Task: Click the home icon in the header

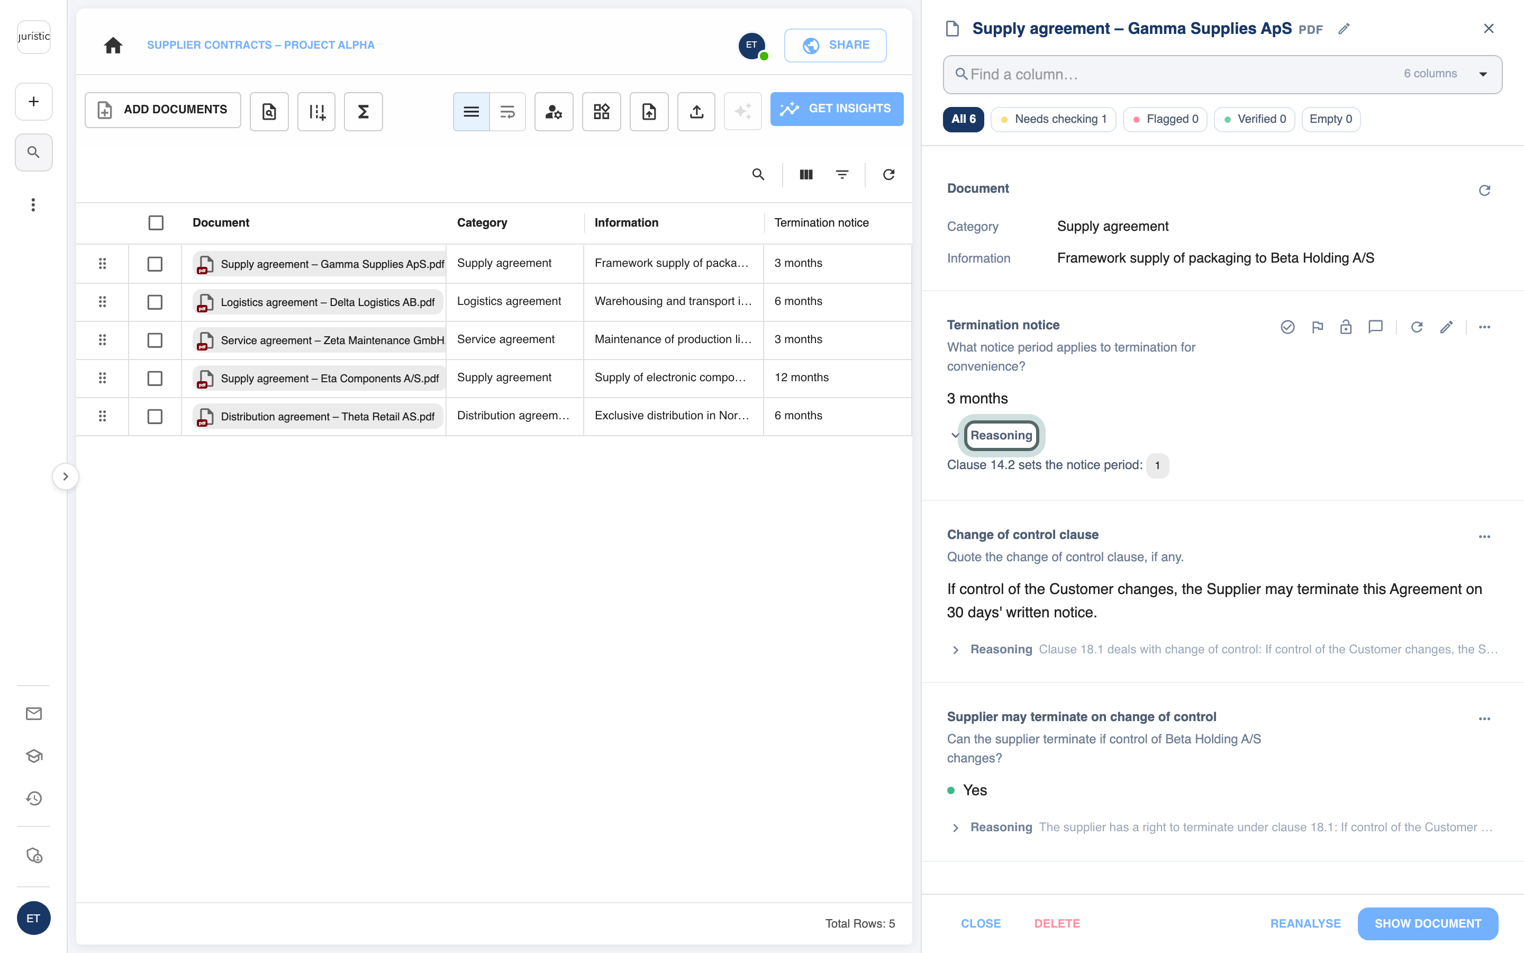Action: 113,46
